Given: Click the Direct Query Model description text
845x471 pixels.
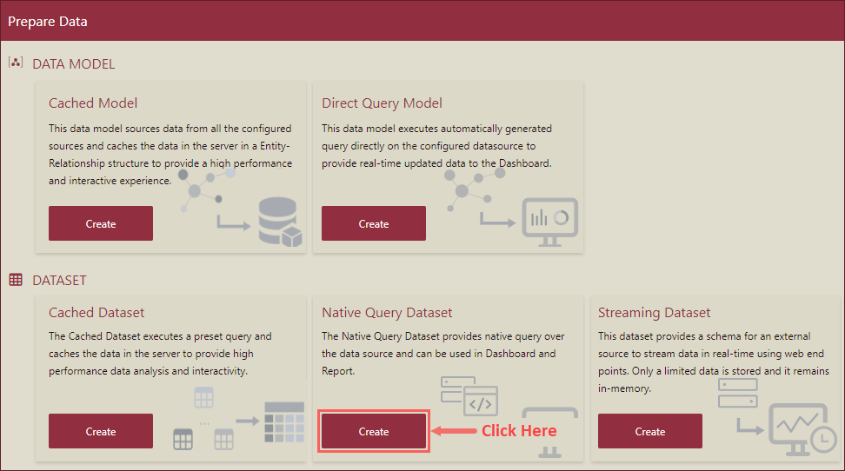Looking at the screenshot, I should click(437, 145).
